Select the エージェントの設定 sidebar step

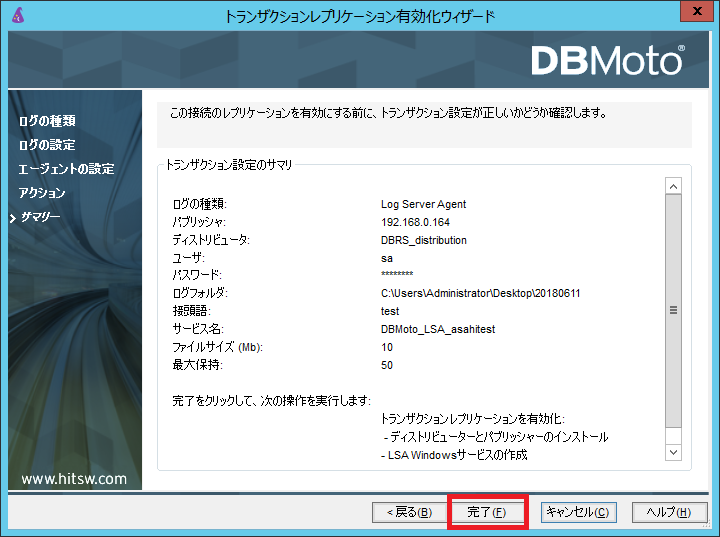click(66, 169)
